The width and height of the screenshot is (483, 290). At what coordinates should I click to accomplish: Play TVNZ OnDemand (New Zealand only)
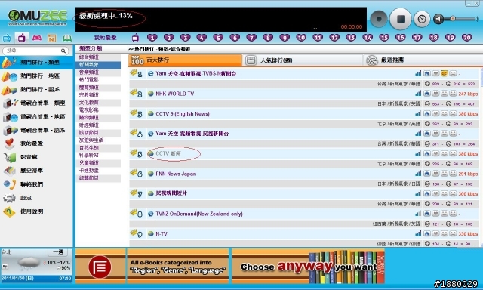[x=199, y=214]
